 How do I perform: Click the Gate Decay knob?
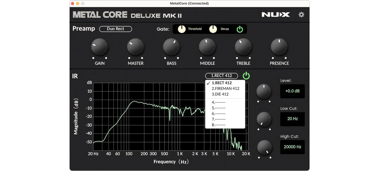[x=213, y=29]
